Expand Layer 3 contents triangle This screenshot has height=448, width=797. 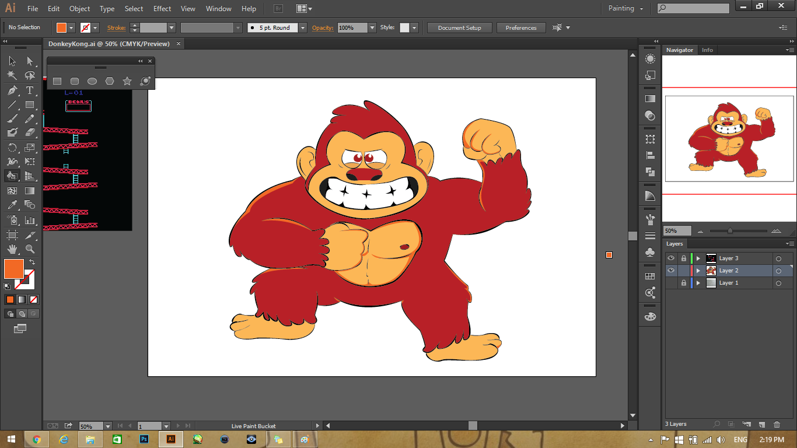click(698, 258)
